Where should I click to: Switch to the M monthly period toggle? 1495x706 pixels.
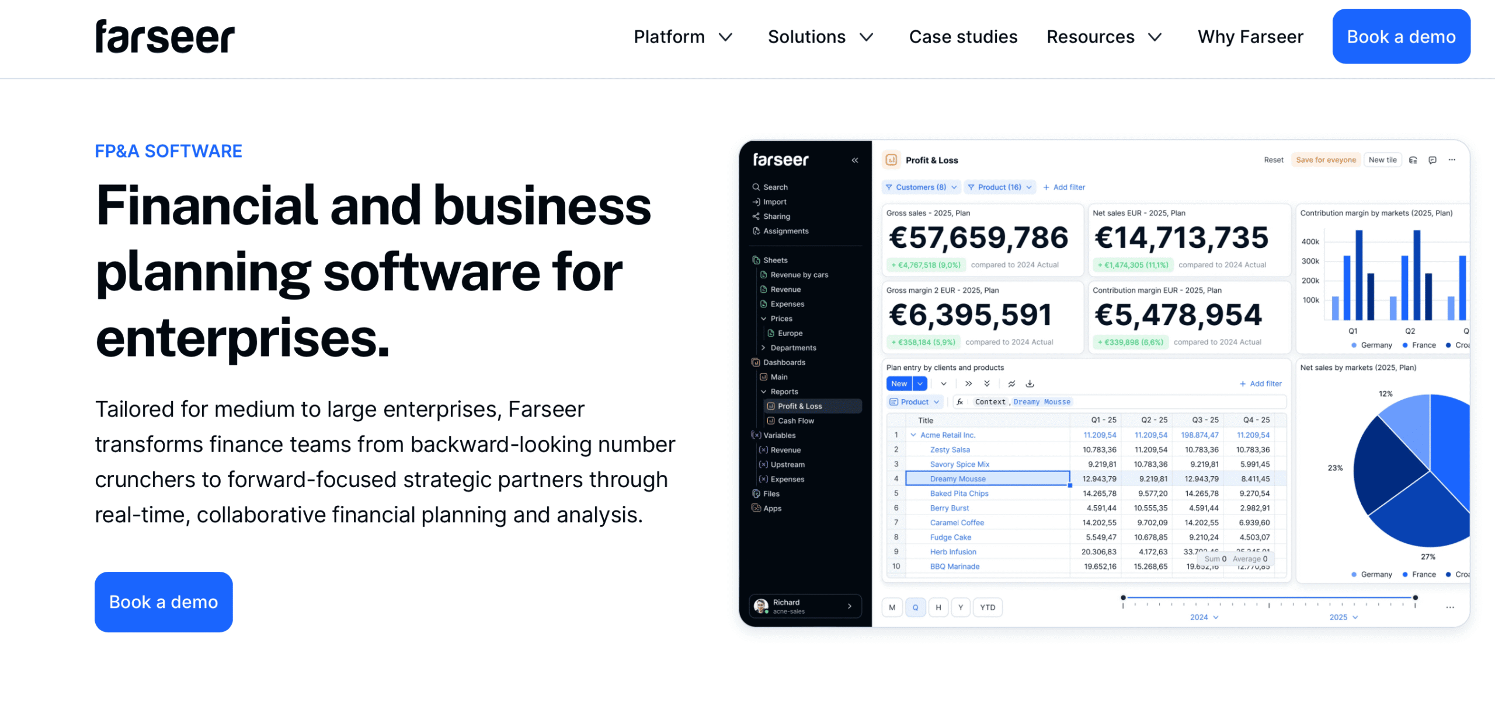click(x=892, y=607)
